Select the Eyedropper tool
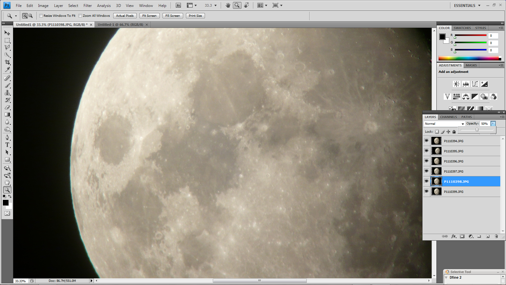The image size is (506, 285). click(7, 69)
